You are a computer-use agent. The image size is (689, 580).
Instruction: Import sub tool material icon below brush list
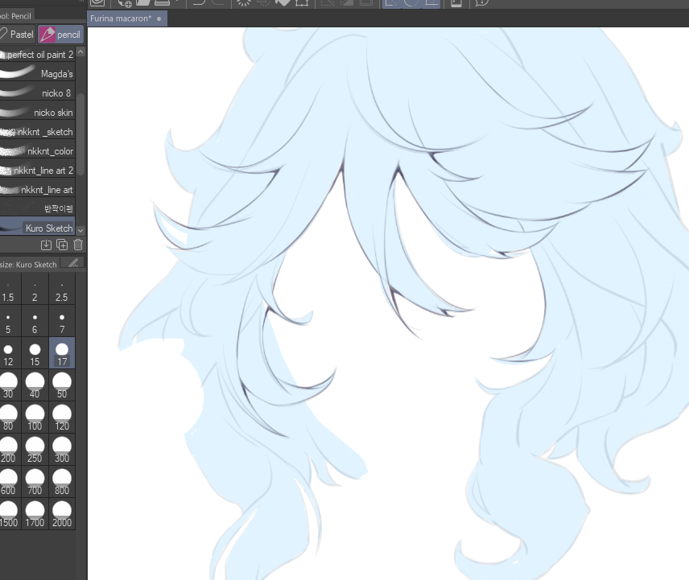46,245
